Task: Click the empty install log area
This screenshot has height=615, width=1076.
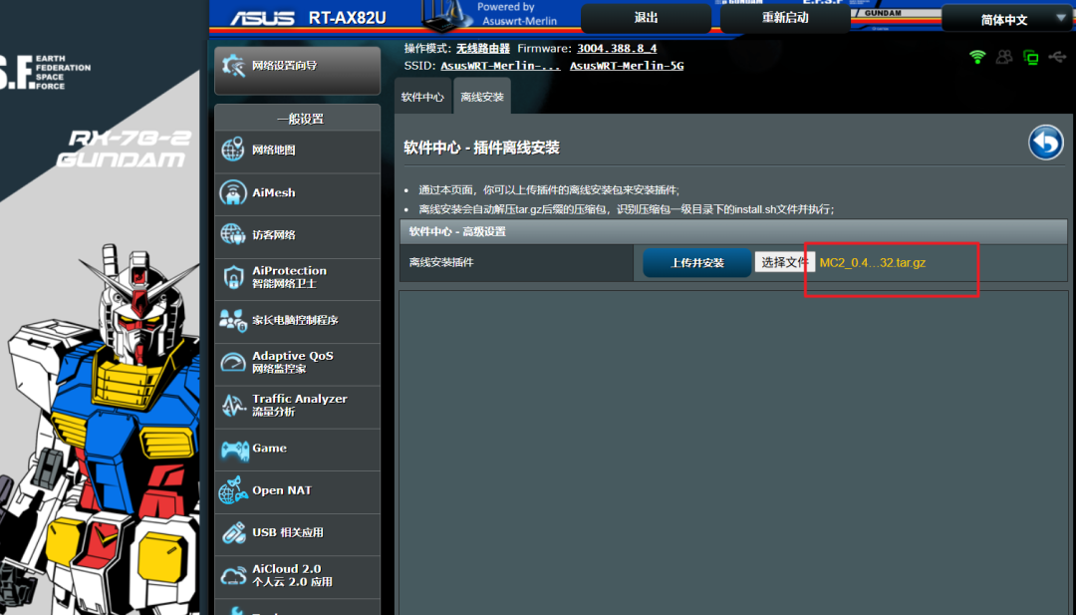Action: coord(733,452)
